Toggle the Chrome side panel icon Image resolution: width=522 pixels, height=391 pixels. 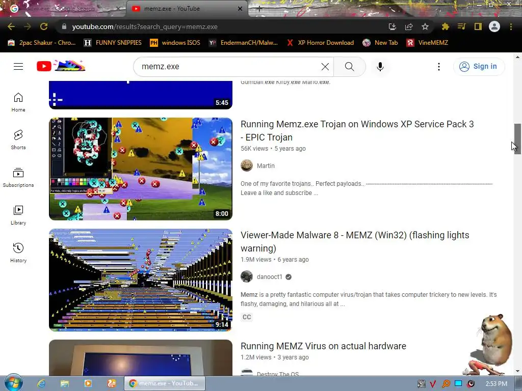478,26
